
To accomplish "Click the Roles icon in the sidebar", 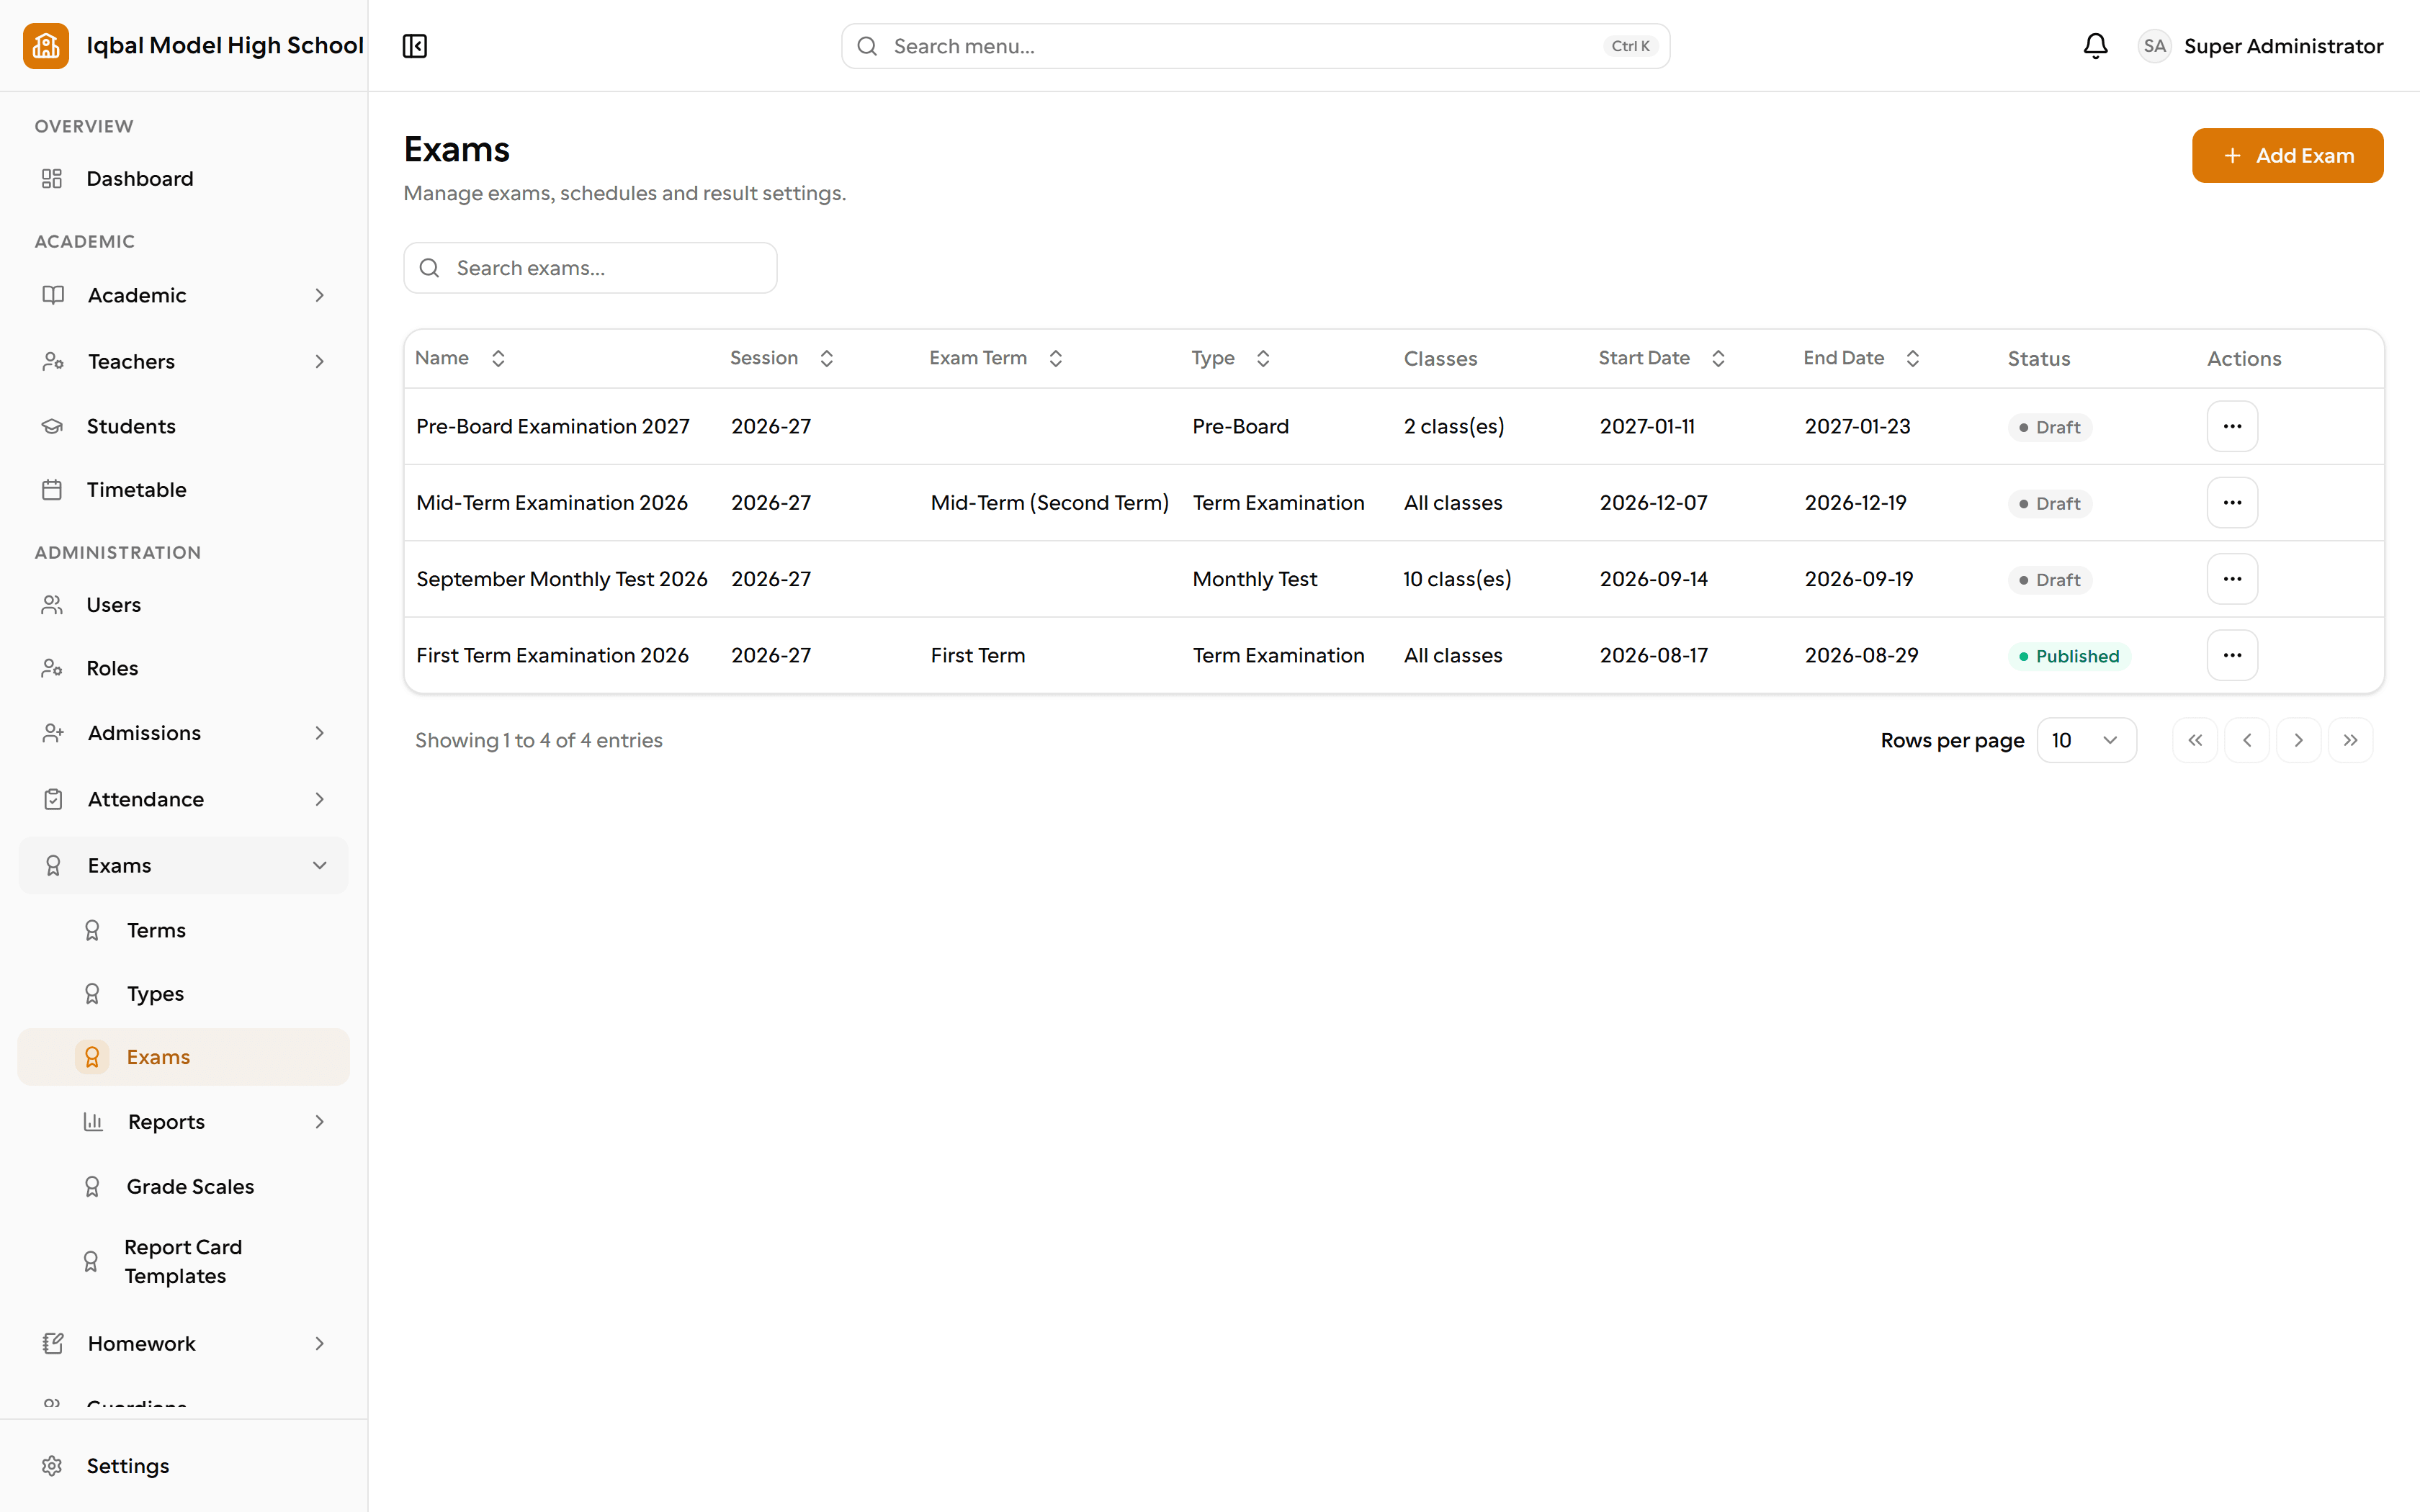I will click(x=52, y=668).
